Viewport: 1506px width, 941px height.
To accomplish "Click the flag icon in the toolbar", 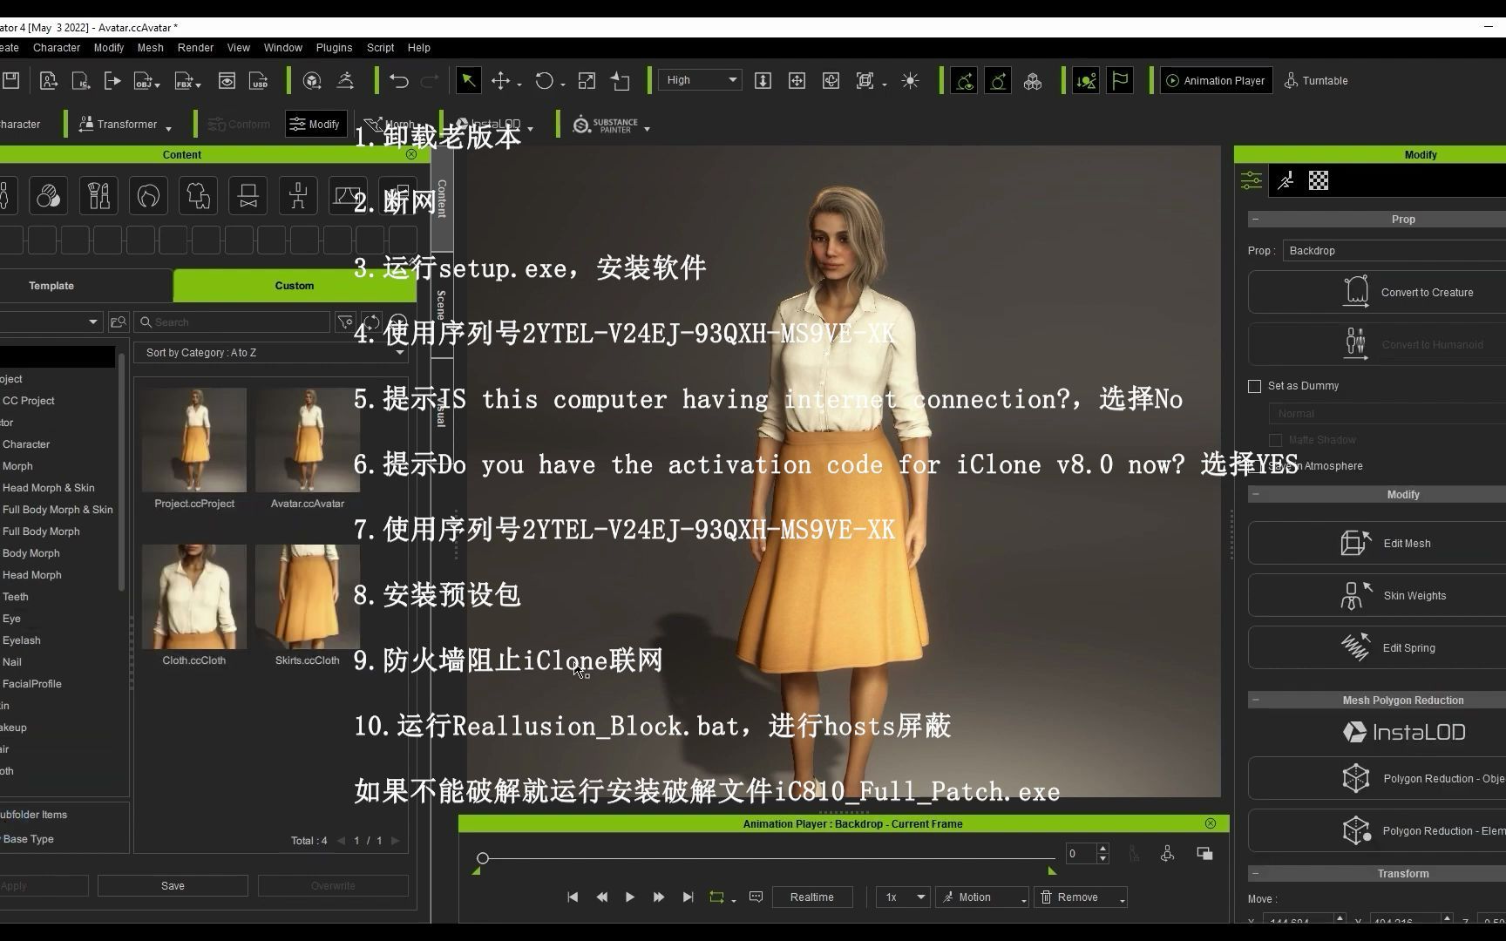I will (x=1119, y=79).
